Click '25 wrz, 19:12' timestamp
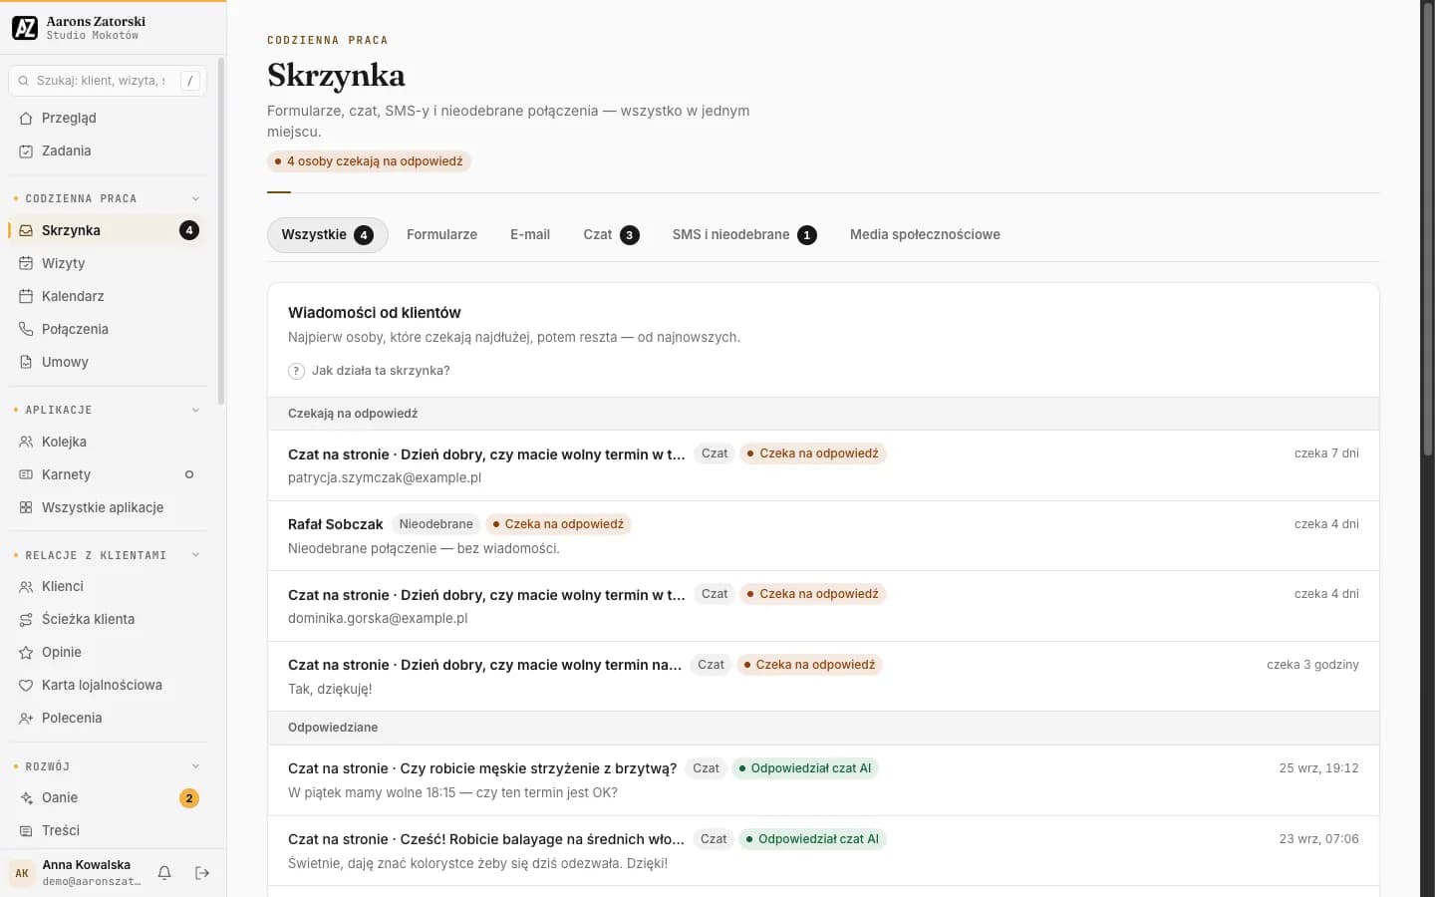1435x897 pixels. pyautogui.click(x=1318, y=768)
